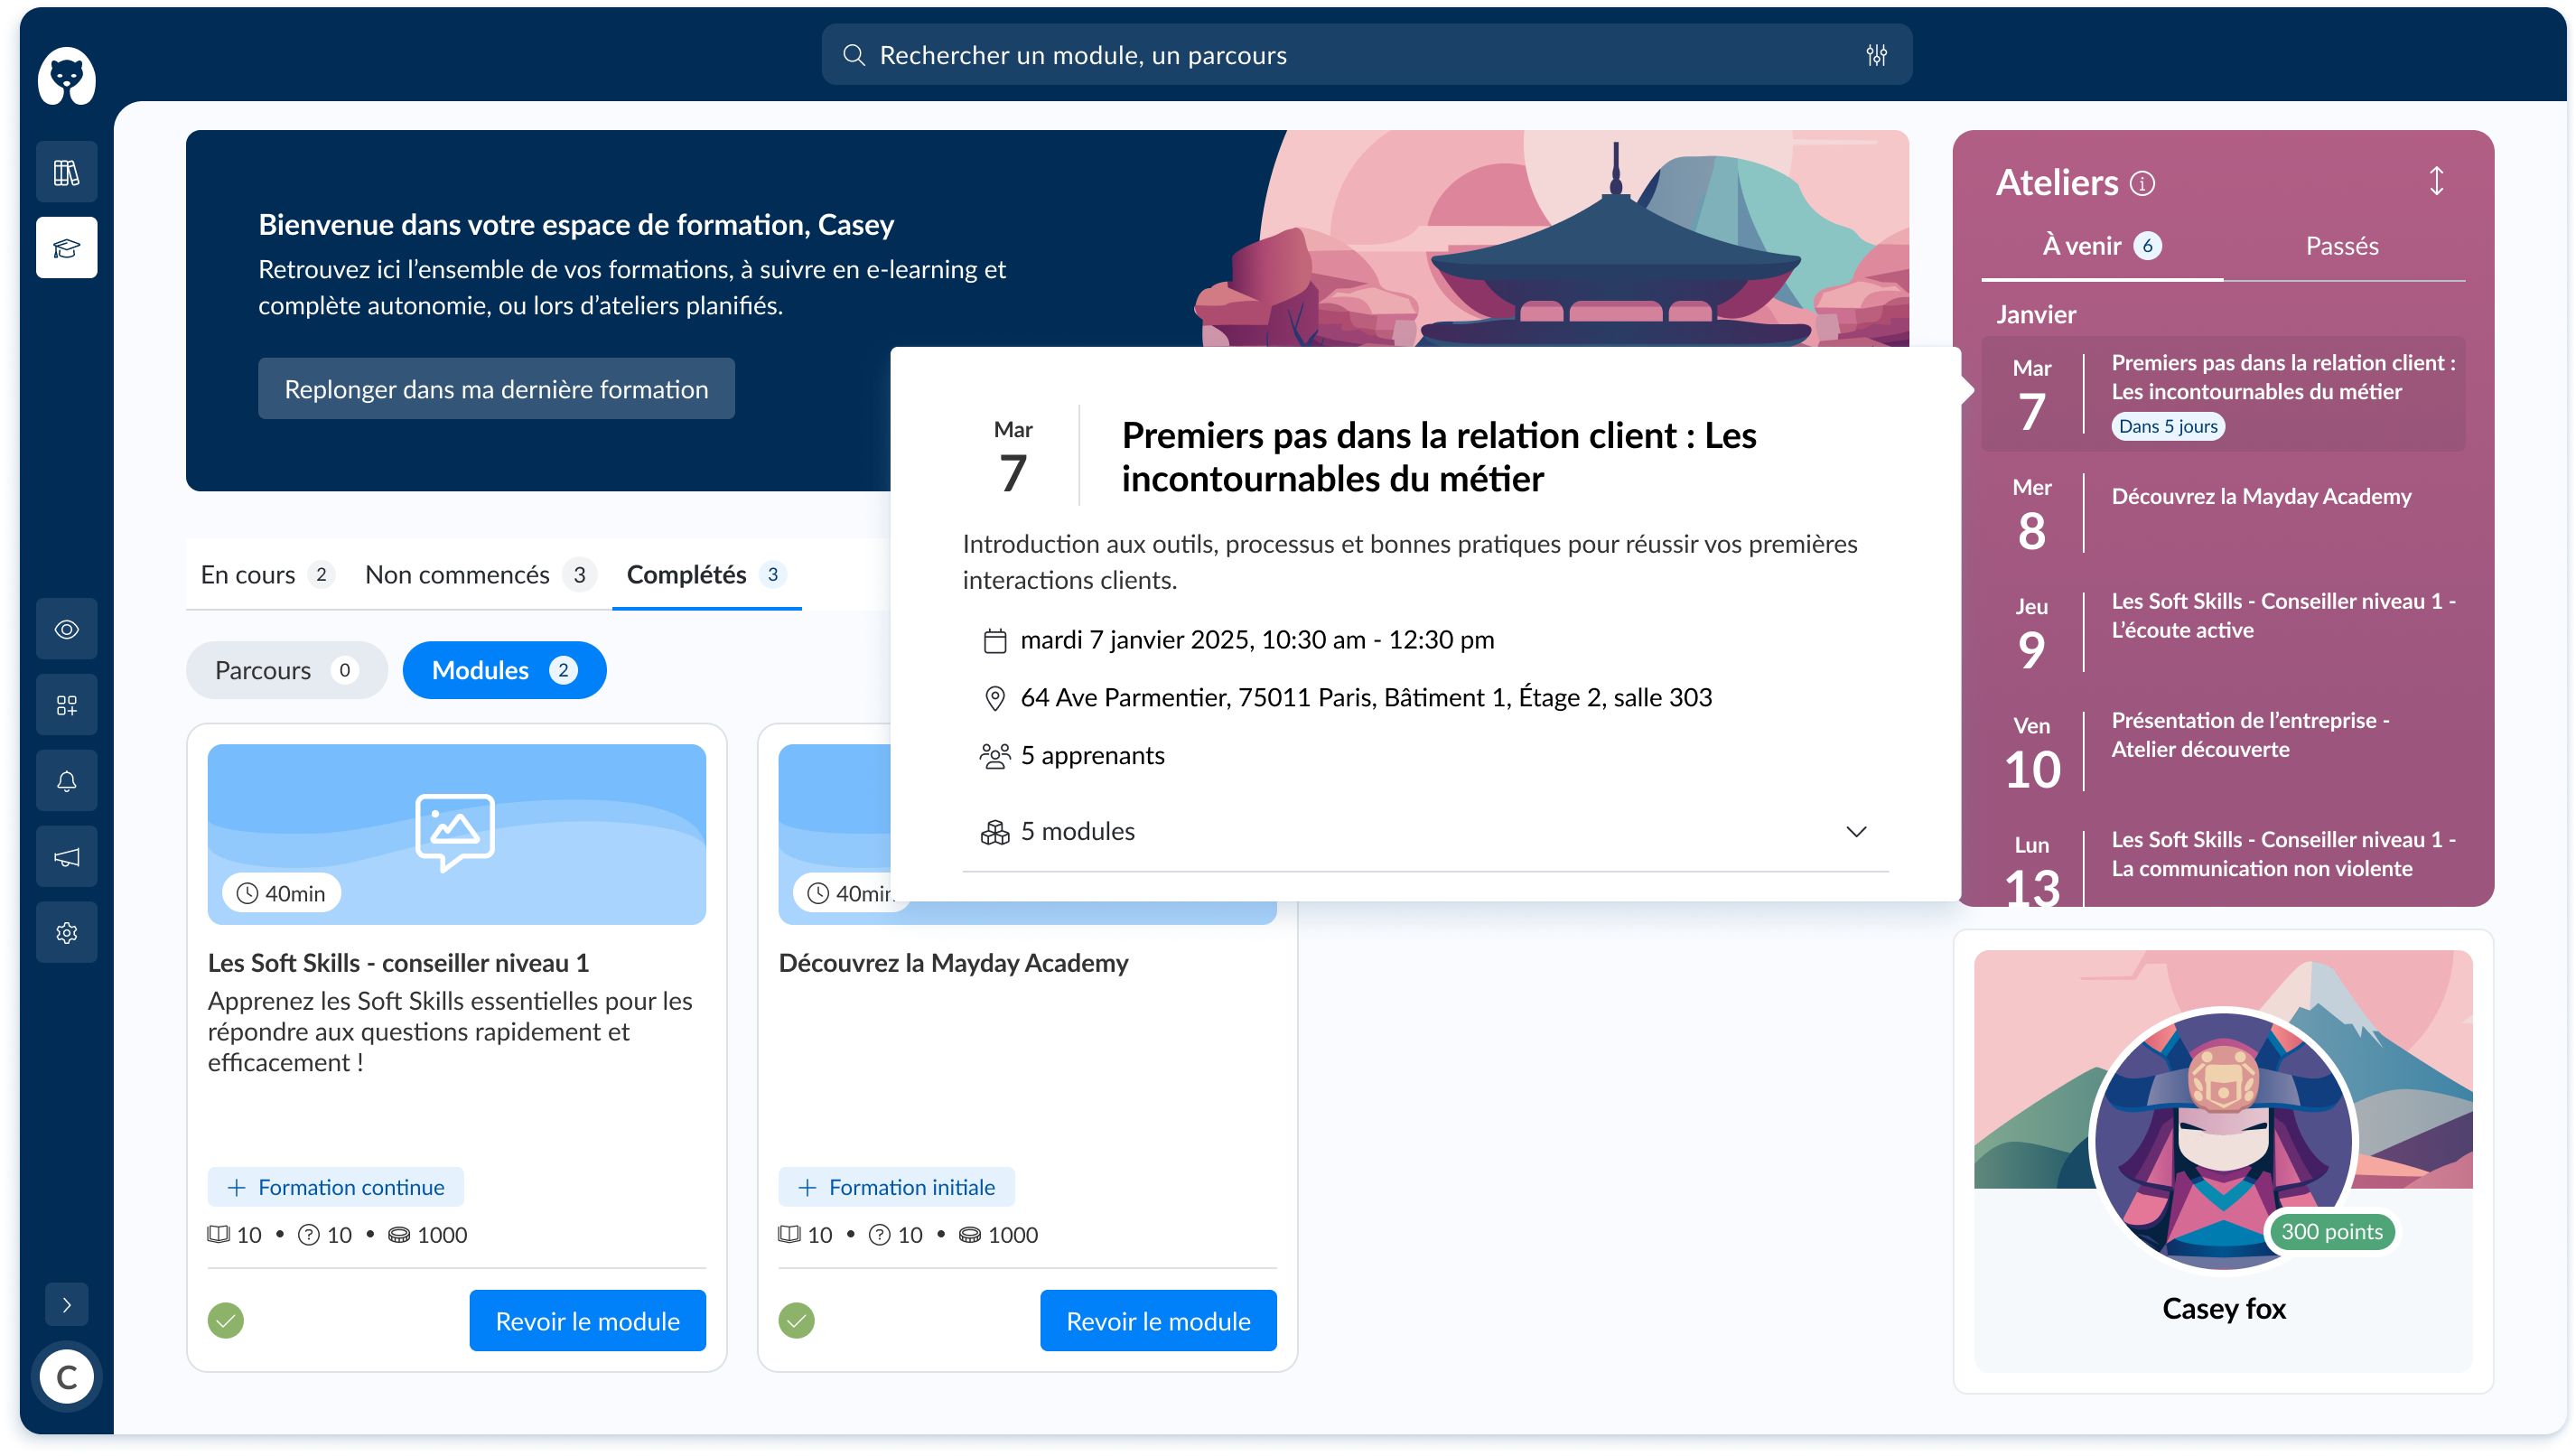Screen dimensions: 2576x1456
Task: Select the Parcours filter pill
Action: 286,670
